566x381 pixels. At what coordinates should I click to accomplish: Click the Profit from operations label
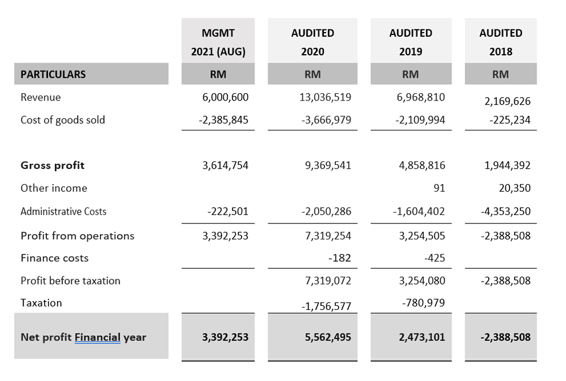tap(77, 236)
